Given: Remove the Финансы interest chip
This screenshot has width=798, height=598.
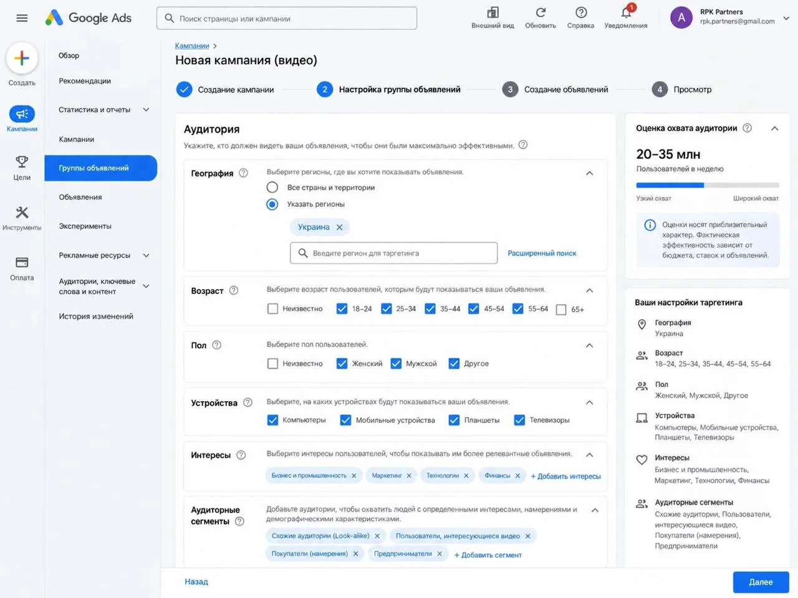Looking at the screenshot, I should click(x=517, y=476).
